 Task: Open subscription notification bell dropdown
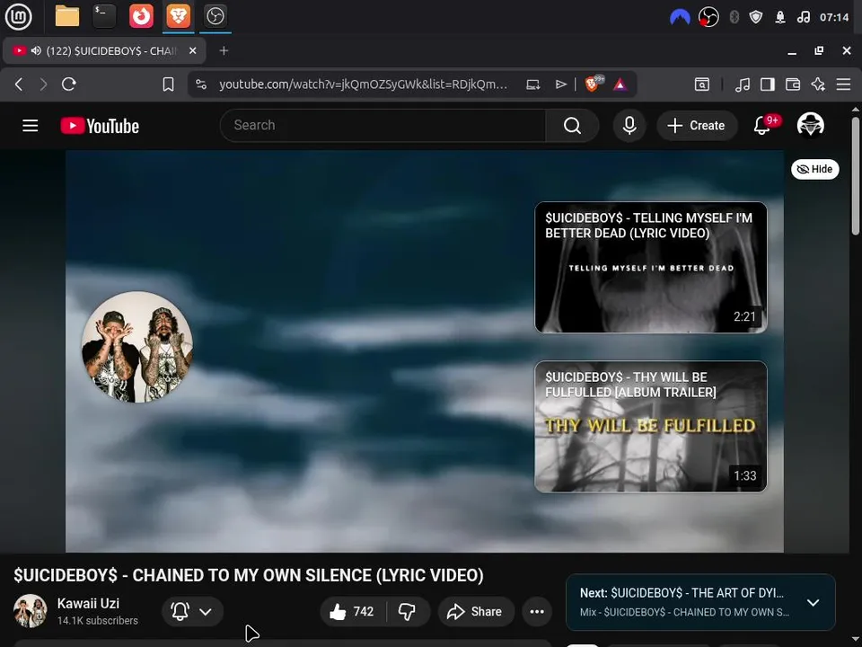(192, 611)
